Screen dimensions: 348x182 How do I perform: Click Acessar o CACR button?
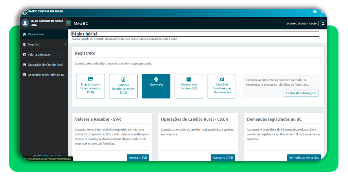tap(223, 158)
